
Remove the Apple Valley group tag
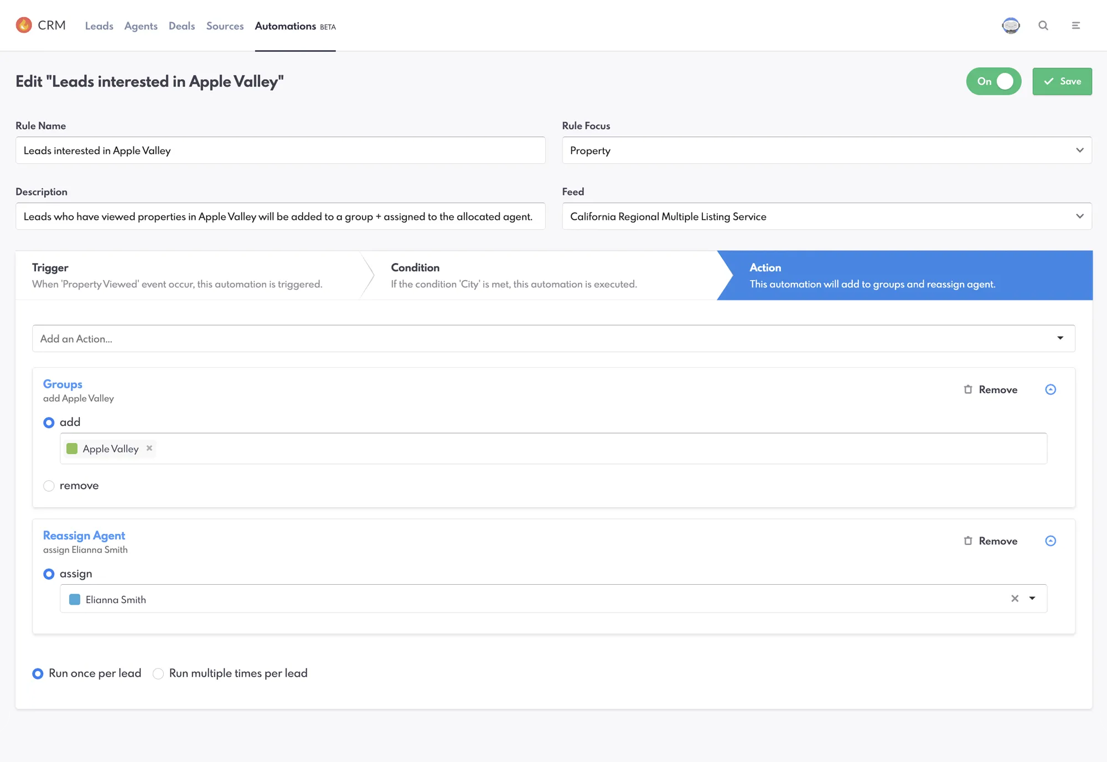[149, 448]
